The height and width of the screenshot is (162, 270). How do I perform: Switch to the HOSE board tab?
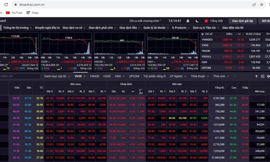pyautogui.click(x=107, y=76)
